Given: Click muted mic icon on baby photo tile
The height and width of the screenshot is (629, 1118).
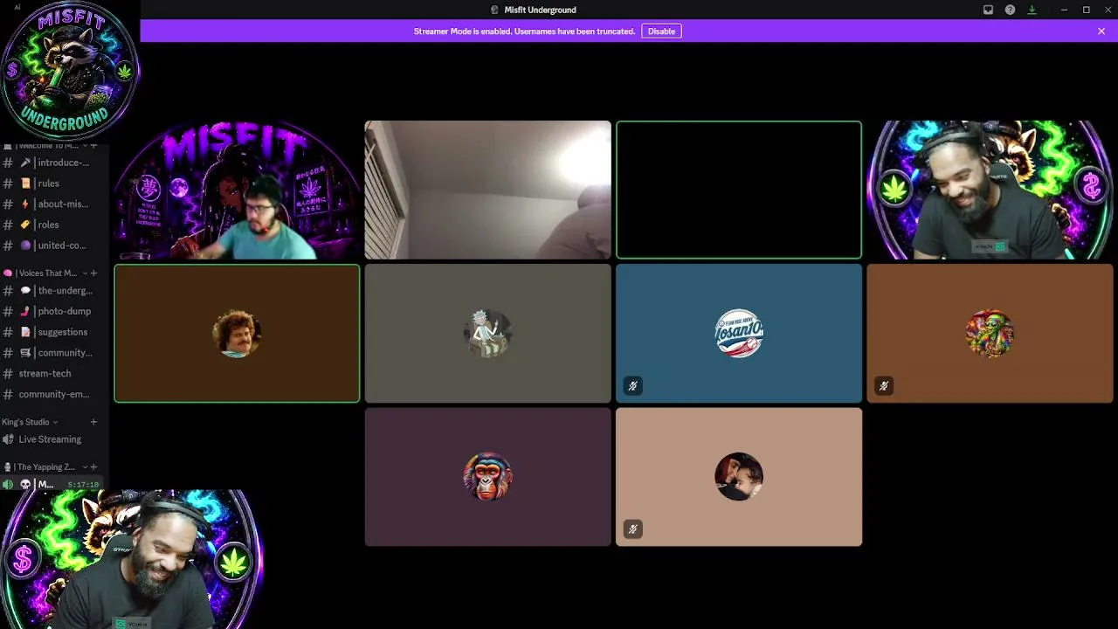Looking at the screenshot, I should point(633,529).
